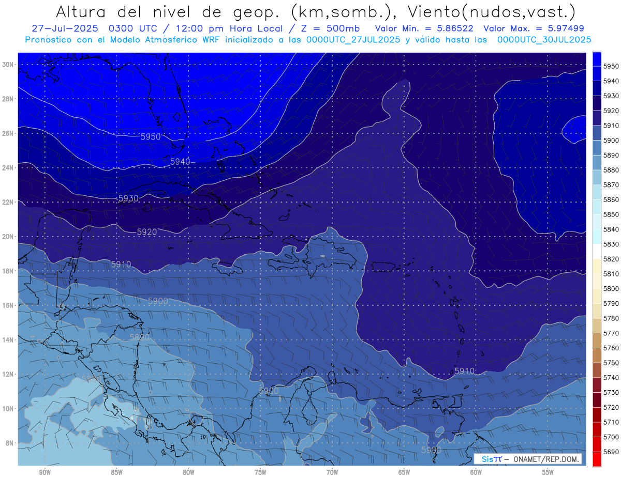
Task: Click the '90W' longitude axis label
Action: pyautogui.click(x=45, y=472)
